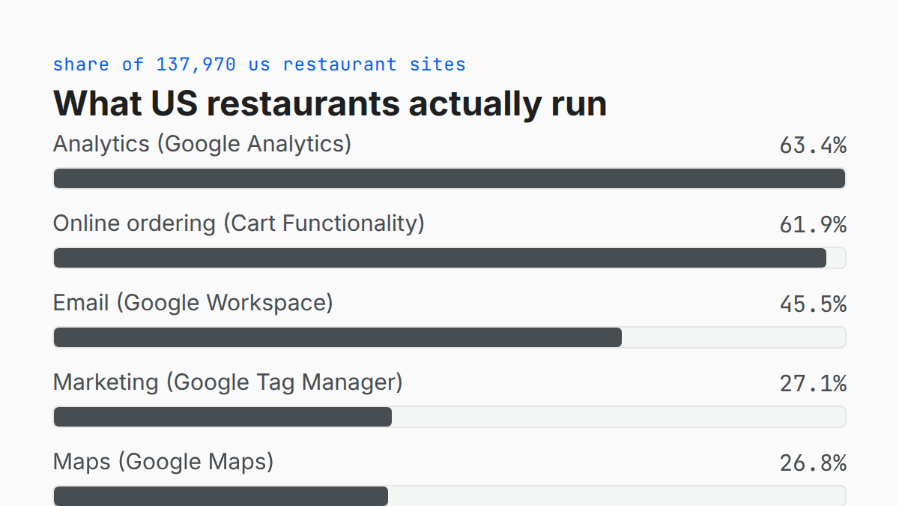Click the Online ordering progress bar
The height and width of the screenshot is (506, 899).
click(x=449, y=258)
